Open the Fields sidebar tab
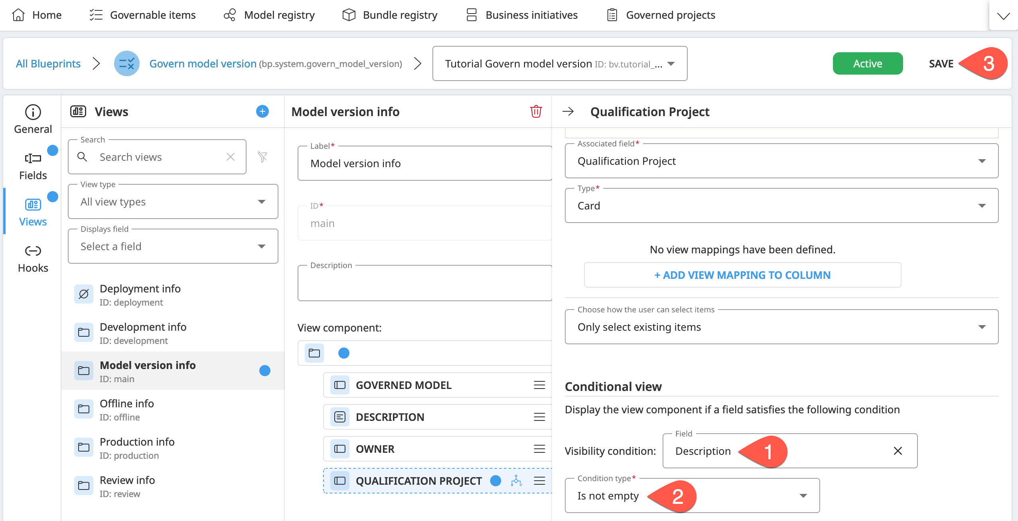This screenshot has width=1018, height=521. click(33, 166)
